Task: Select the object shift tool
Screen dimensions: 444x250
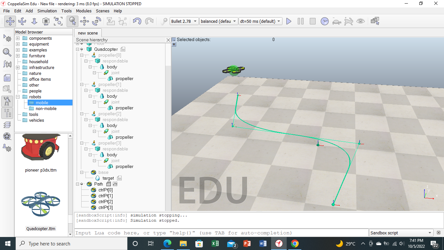Action: [x=84, y=21]
